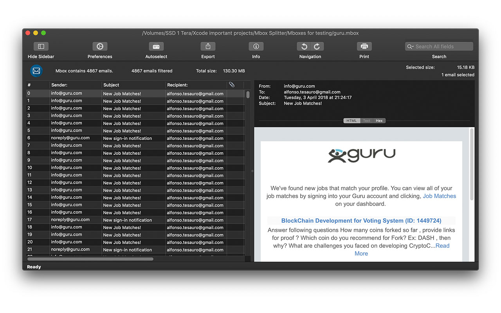Select row 17 New sign-in notification
501x313 pixels.
(x=135, y=220)
